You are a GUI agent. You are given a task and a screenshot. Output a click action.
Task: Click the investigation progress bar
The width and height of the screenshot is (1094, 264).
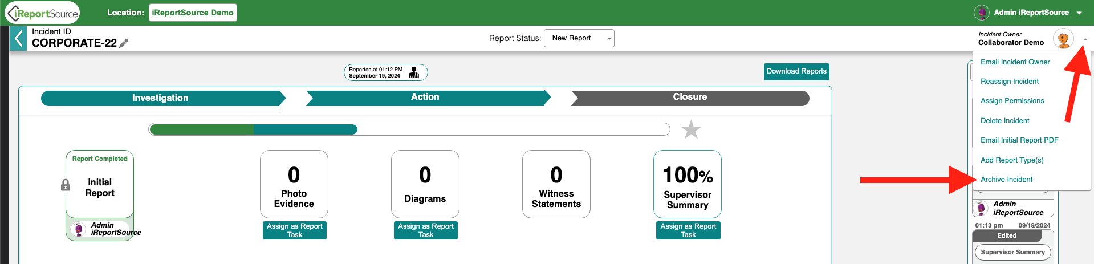(x=409, y=129)
